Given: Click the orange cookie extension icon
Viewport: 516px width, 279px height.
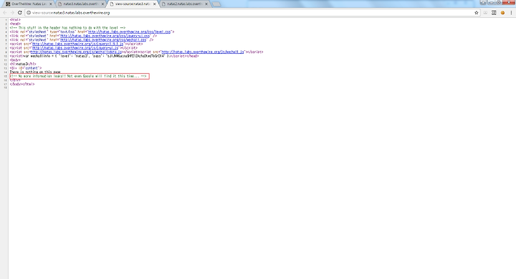Looking at the screenshot, I should point(502,13).
